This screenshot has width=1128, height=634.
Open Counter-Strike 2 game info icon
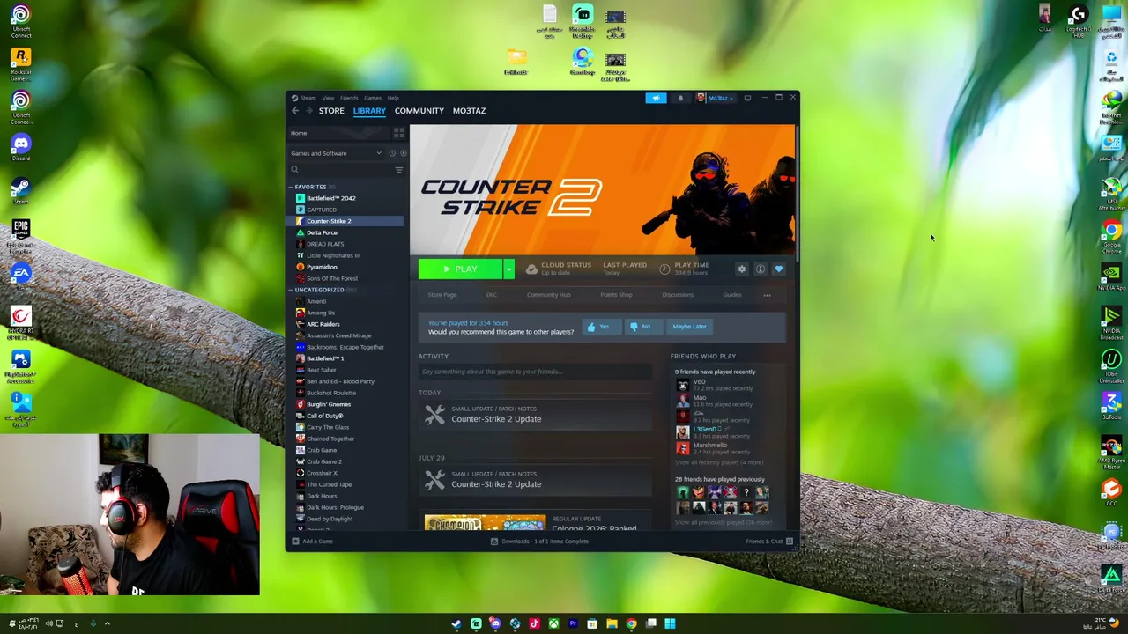761,269
